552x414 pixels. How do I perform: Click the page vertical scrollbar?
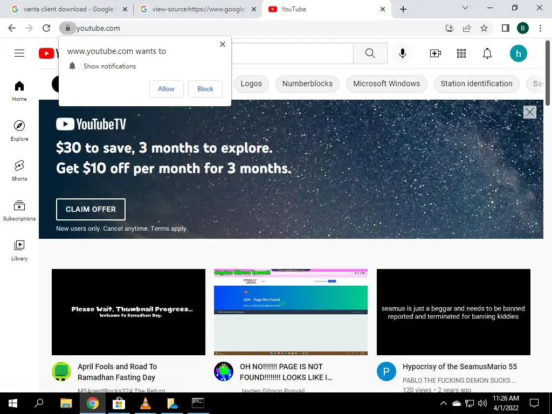click(x=548, y=73)
